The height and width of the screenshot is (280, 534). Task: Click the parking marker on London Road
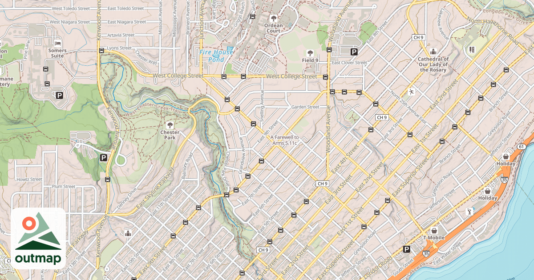tap(406, 249)
